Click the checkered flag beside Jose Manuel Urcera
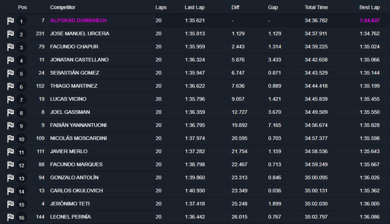390x224 pixels. tap(10, 34)
